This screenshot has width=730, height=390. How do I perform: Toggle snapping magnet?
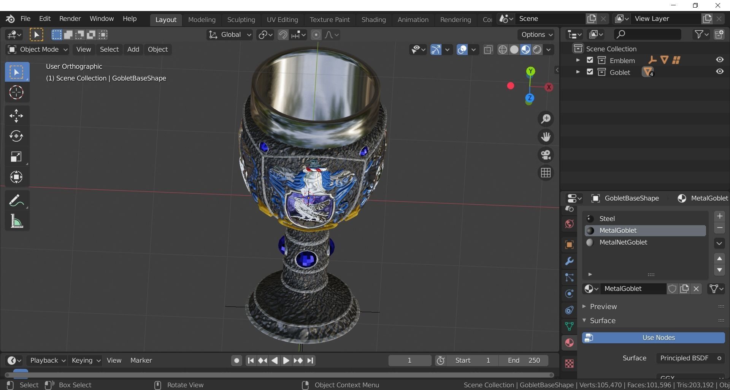tap(283, 35)
